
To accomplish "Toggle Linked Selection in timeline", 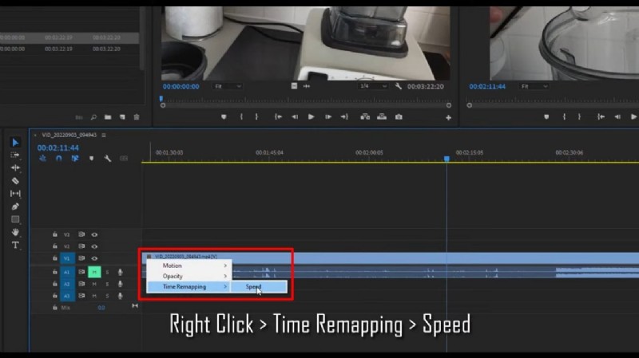I will click(75, 158).
